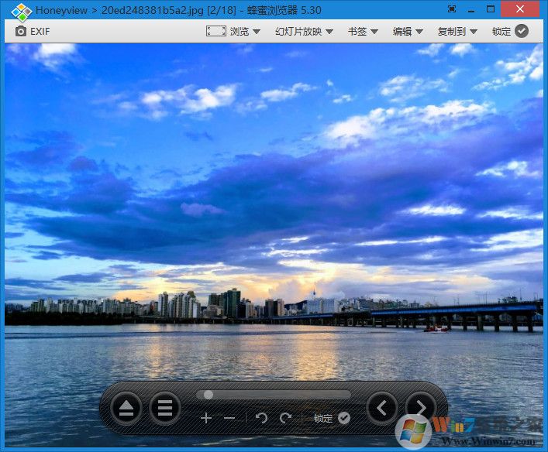Open the hamburger menu in the control bar
Screen dimensions: 548x452
coord(164,408)
